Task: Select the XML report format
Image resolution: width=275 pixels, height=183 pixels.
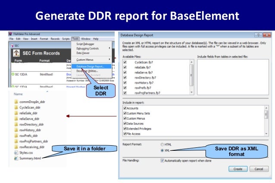Action: [162, 150]
